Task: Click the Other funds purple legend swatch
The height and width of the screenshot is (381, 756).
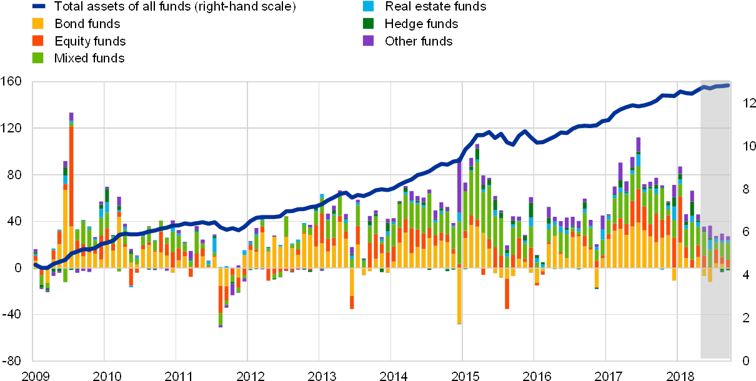Action: [x=367, y=42]
